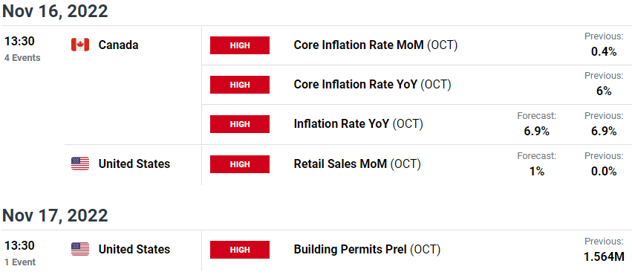Open the Inflation Rate YoY event

click(358, 124)
